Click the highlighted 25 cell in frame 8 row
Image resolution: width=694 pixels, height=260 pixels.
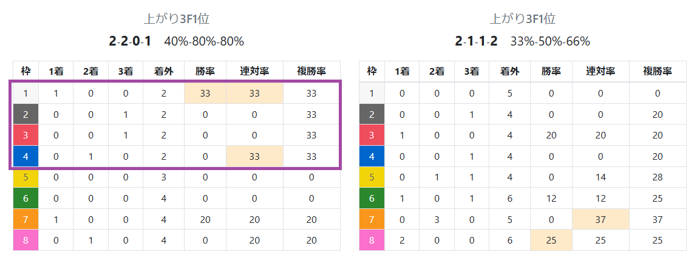pos(551,240)
